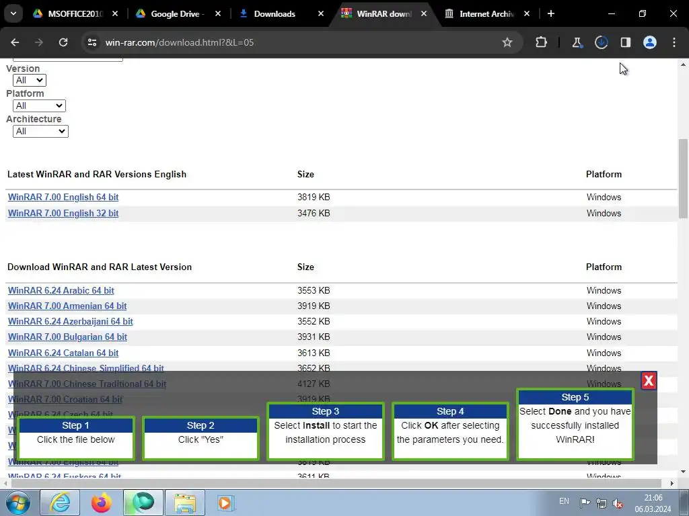This screenshot has height=516, width=689.
Task: Open Windows Explorer folder in taskbar
Action: [x=185, y=503]
